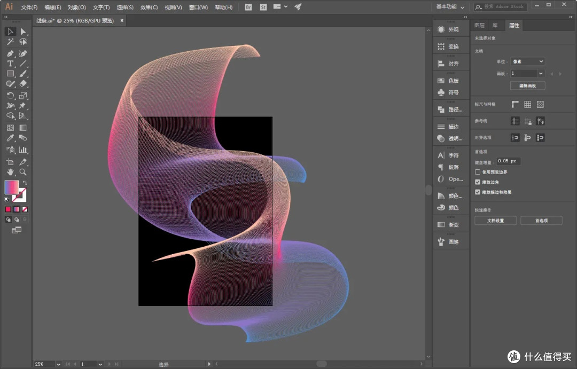
Task: Open the 外观 appearance panel
Action: 449,29
